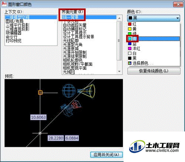The height and width of the screenshot is (162, 185).
Task: Click 应用并关闭(A) button
Action: point(107,155)
